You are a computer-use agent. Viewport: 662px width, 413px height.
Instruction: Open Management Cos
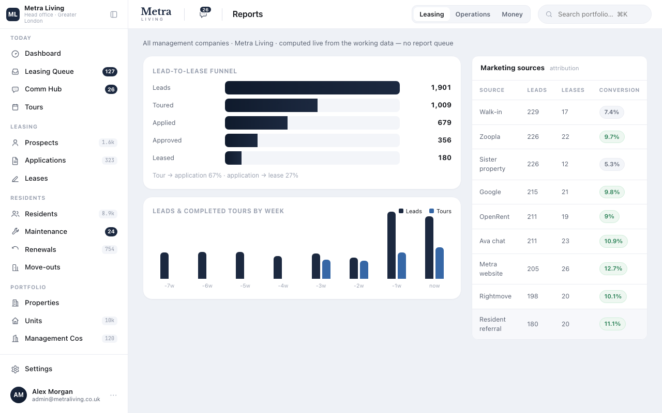tap(64, 339)
